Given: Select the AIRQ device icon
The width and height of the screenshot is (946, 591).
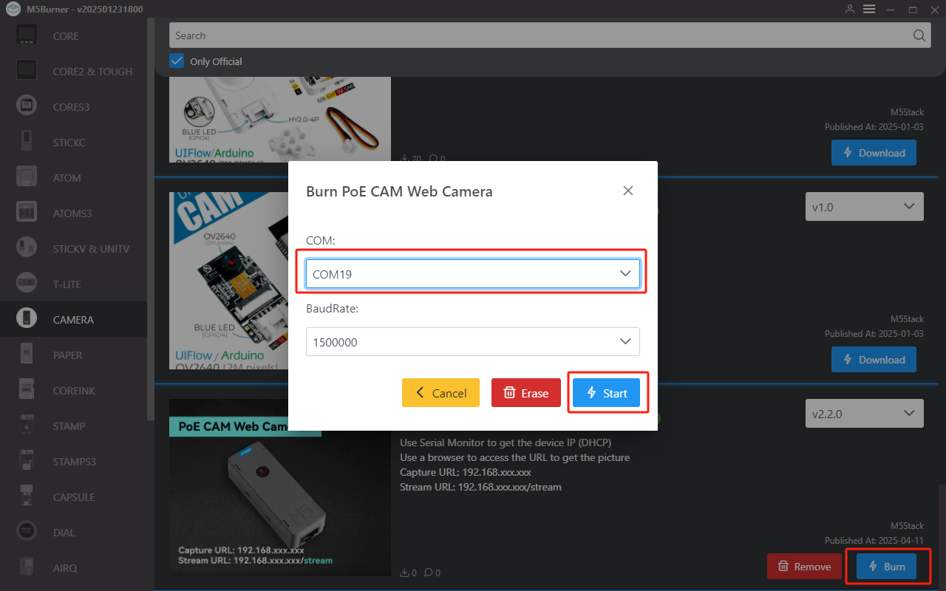Looking at the screenshot, I should point(27,567).
